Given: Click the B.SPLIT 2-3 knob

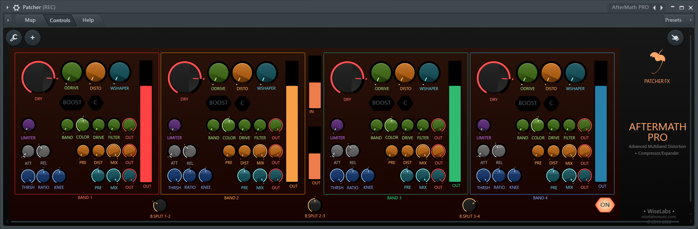Looking at the screenshot, I should click(x=315, y=205).
